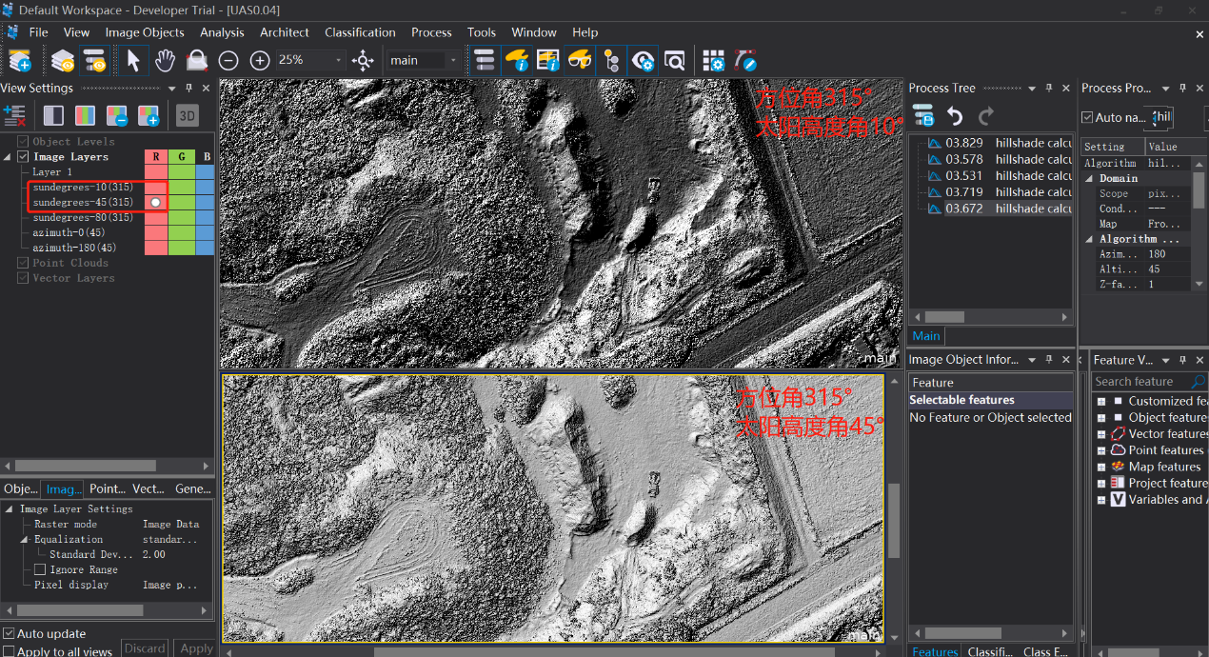1209x657 pixels.
Task: Open the main map dropdown
Action: pyautogui.click(x=452, y=61)
